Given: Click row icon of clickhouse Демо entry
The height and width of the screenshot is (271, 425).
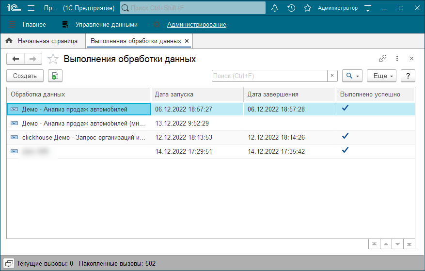Looking at the screenshot, I should pos(15,138).
